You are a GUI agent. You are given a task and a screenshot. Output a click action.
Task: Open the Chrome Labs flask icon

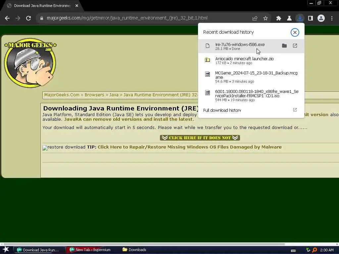coord(289,19)
